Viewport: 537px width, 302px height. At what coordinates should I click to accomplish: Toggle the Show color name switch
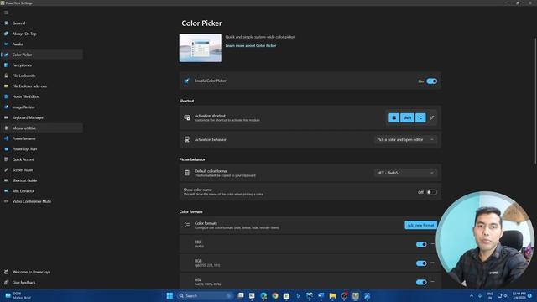432,192
